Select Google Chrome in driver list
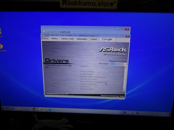This screenshot has width=174, height=130. (x=87, y=71)
